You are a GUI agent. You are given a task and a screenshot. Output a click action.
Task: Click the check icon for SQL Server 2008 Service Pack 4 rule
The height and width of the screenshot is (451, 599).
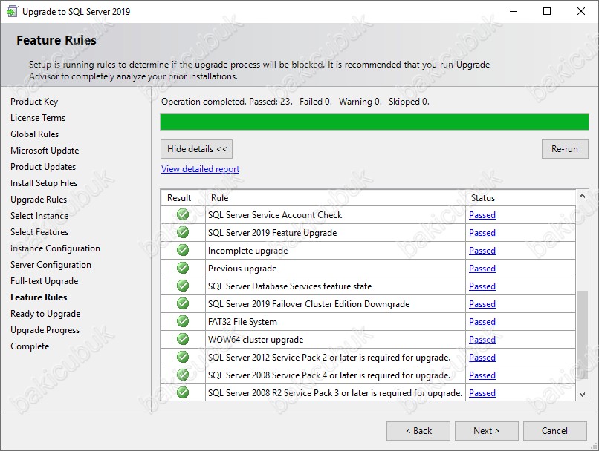pyautogui.click(x=183, y=375)
